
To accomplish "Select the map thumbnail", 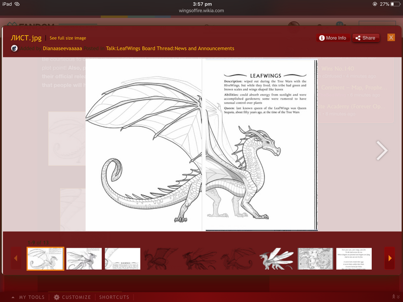I will click(315, 258).
